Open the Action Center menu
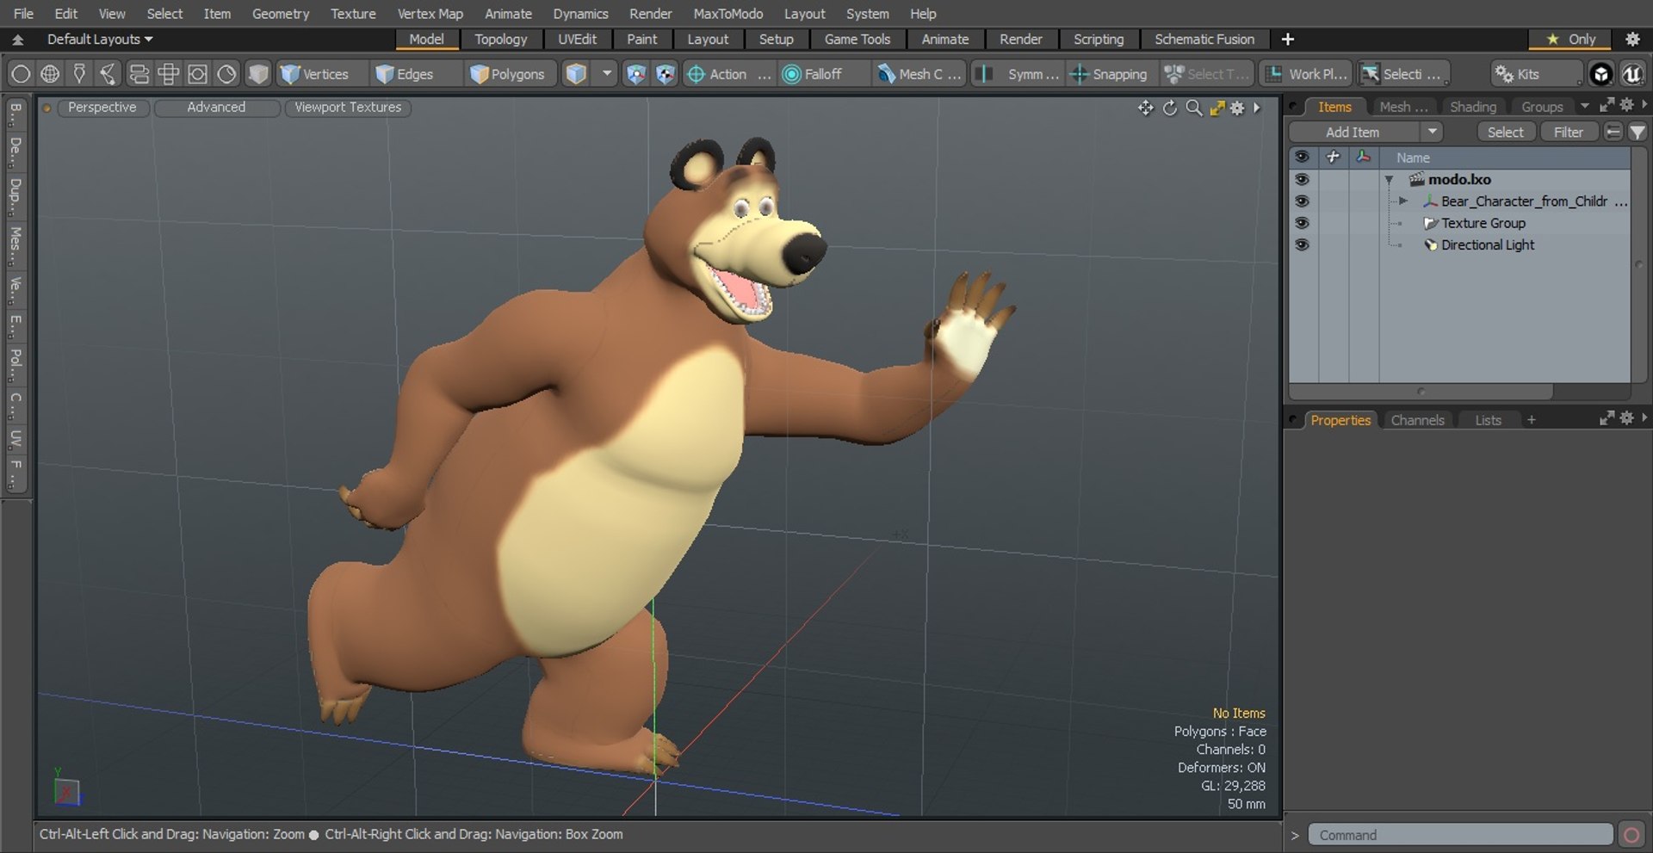 point(728,74)
